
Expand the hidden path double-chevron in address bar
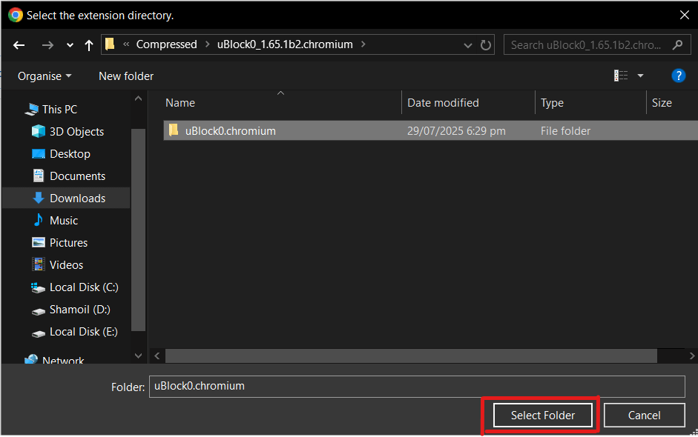126,44
